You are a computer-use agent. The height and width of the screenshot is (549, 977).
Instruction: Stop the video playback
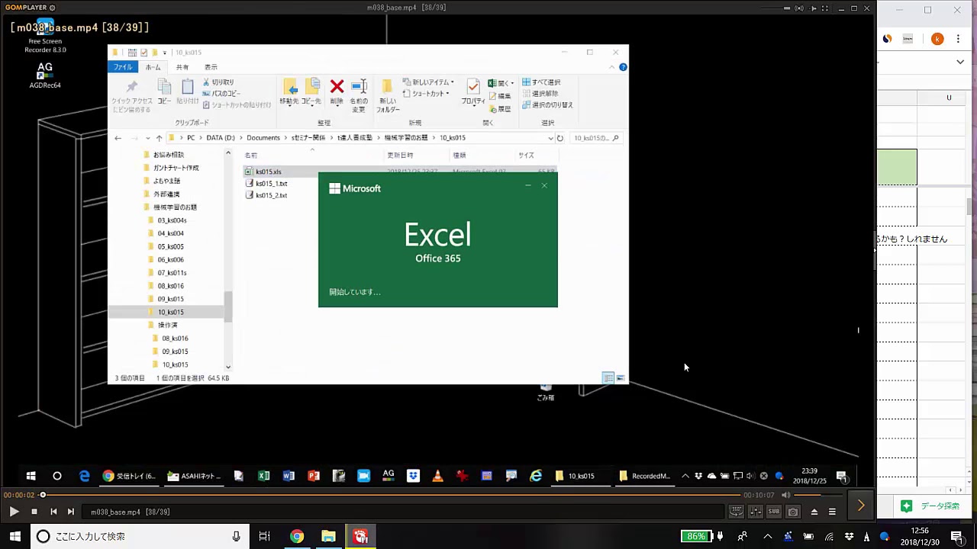(34, 512)
